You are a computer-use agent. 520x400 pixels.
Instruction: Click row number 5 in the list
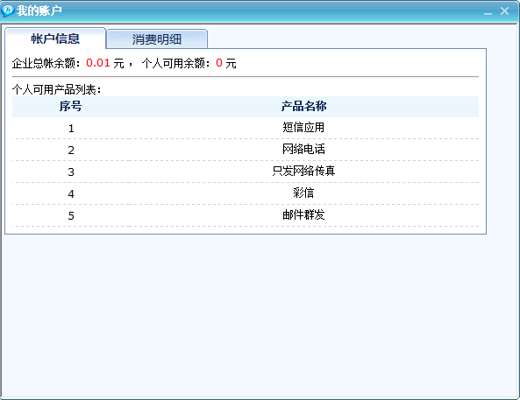(x=71, y=215)
